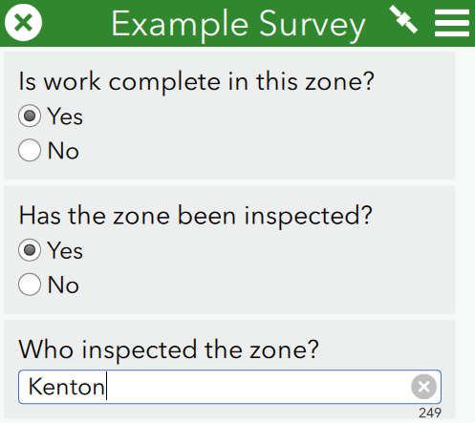Select Yes radio for zone inspected
Image resolution: width=475 pixels, height=423 pixels.
30,250
